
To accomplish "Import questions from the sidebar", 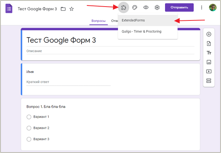I will pyautogui.click(x=209, y=43).
